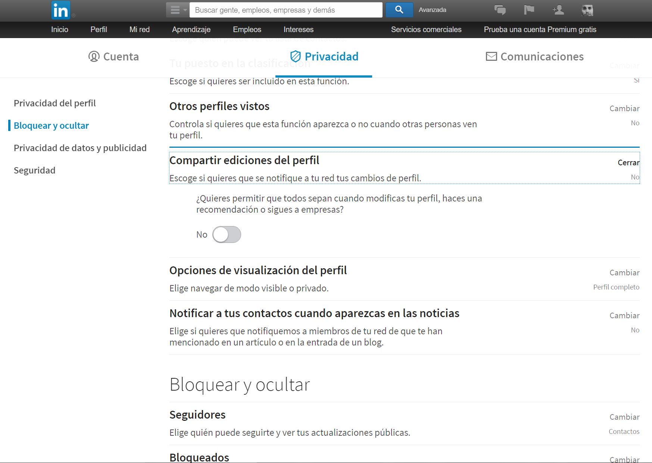Click Cerrar to collapse 'Compartir ediciones del perfil'

[x=628, y=163]
